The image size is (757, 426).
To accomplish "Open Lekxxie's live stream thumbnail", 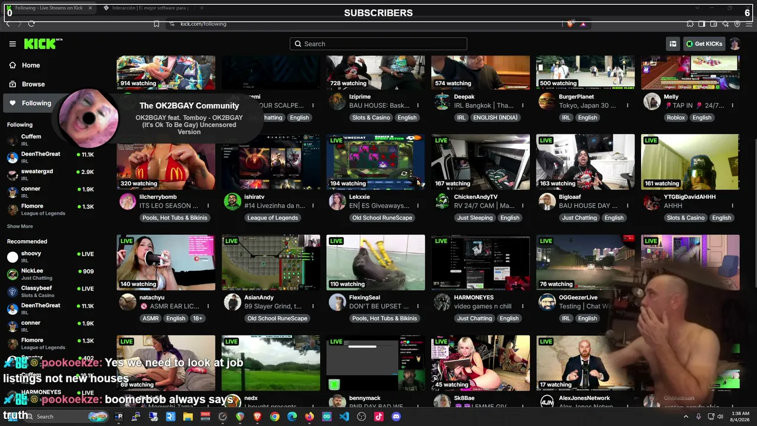I will point(376,162).
